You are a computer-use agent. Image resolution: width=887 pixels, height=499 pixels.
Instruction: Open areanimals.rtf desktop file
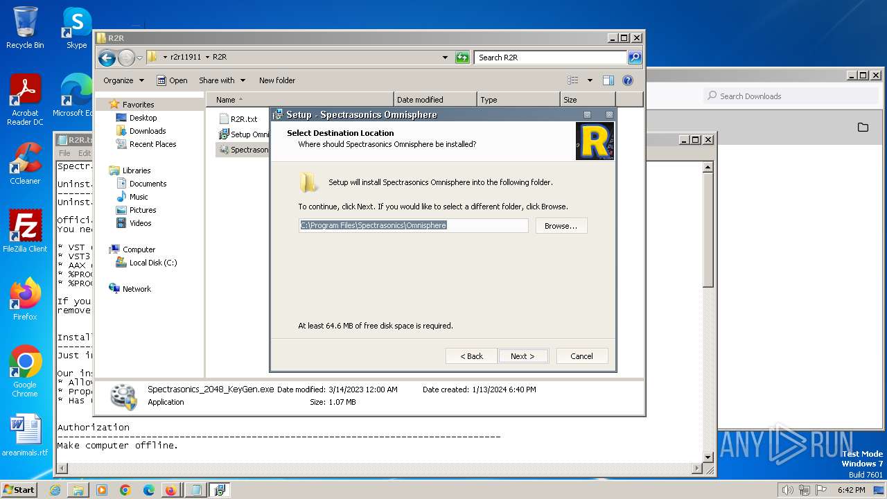[25, 436]
